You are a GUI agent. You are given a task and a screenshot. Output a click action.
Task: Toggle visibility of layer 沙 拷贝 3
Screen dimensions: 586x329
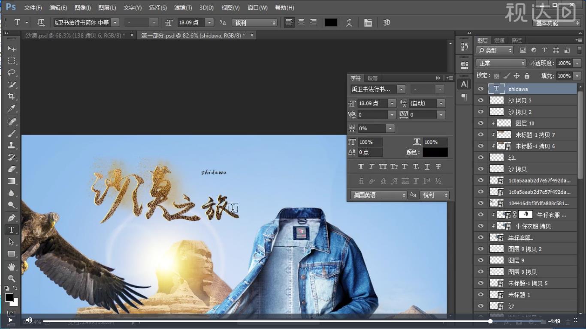tap(480, 100)
